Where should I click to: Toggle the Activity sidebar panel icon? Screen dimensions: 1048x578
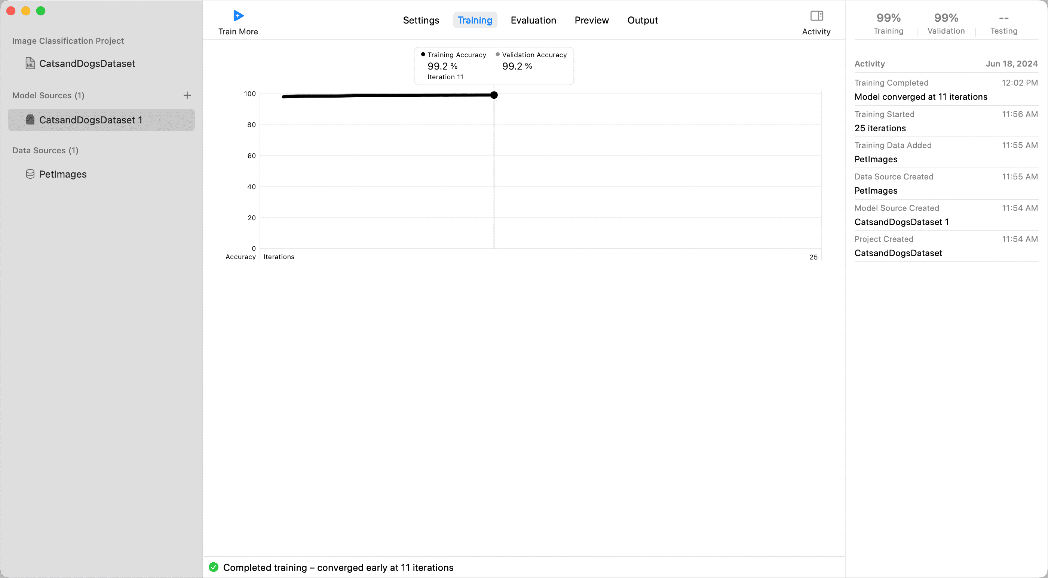coord(816,16)
